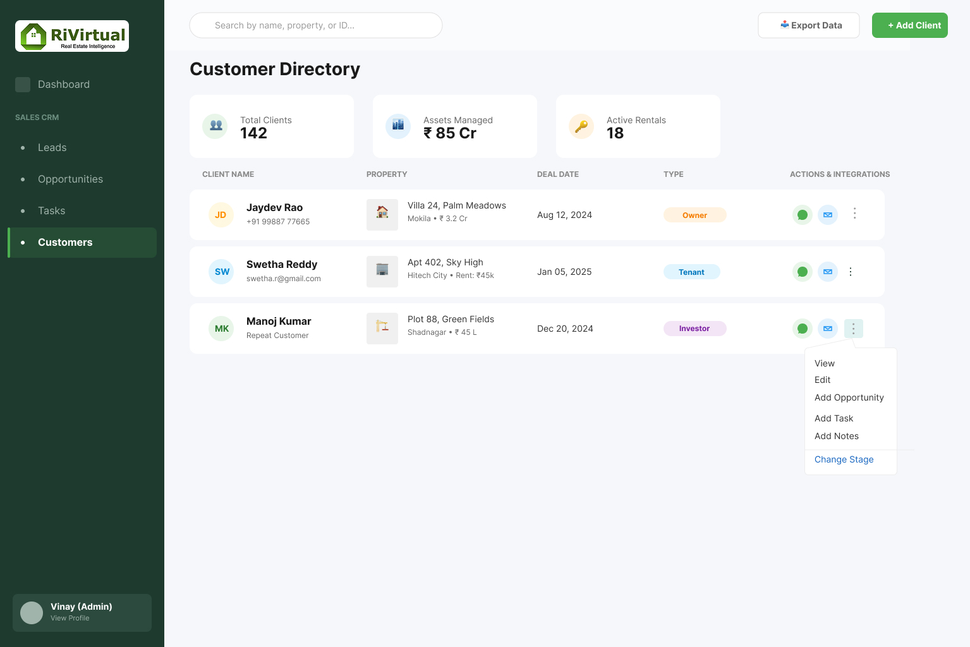The height and width of the screenshot is (647, 970).
Task: Click the Manoj Kumar client name
Action: [279, 321]
